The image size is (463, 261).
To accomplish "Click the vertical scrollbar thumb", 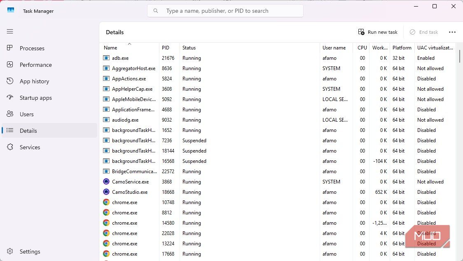I will point(459,56).
